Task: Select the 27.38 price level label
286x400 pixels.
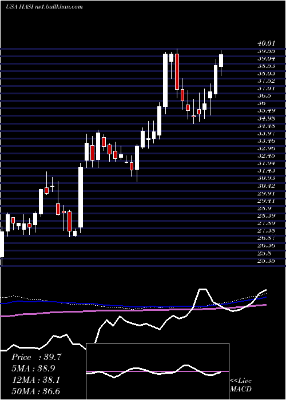Action: [x=267, y=231]
